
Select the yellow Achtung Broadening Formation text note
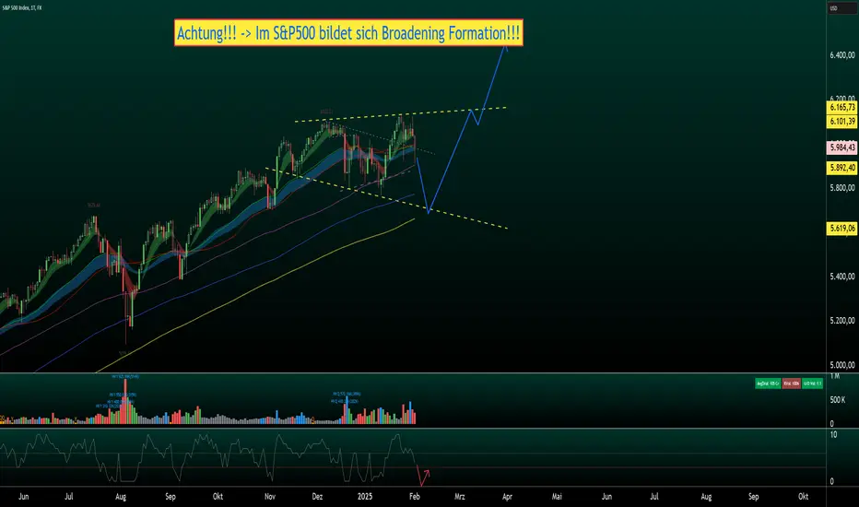tap(348, 33)
